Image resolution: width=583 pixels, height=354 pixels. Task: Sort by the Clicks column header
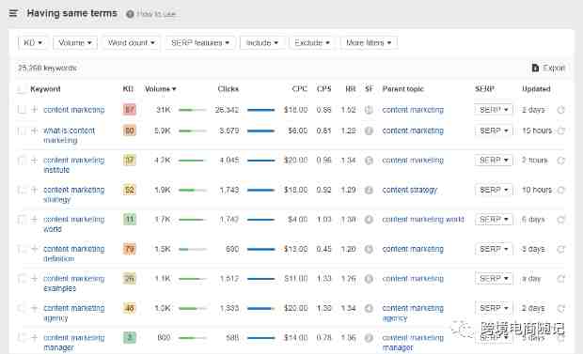coord(228,89)
